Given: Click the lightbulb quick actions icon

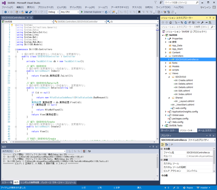Looking at the screenshot, I should (x=12, y=25).
